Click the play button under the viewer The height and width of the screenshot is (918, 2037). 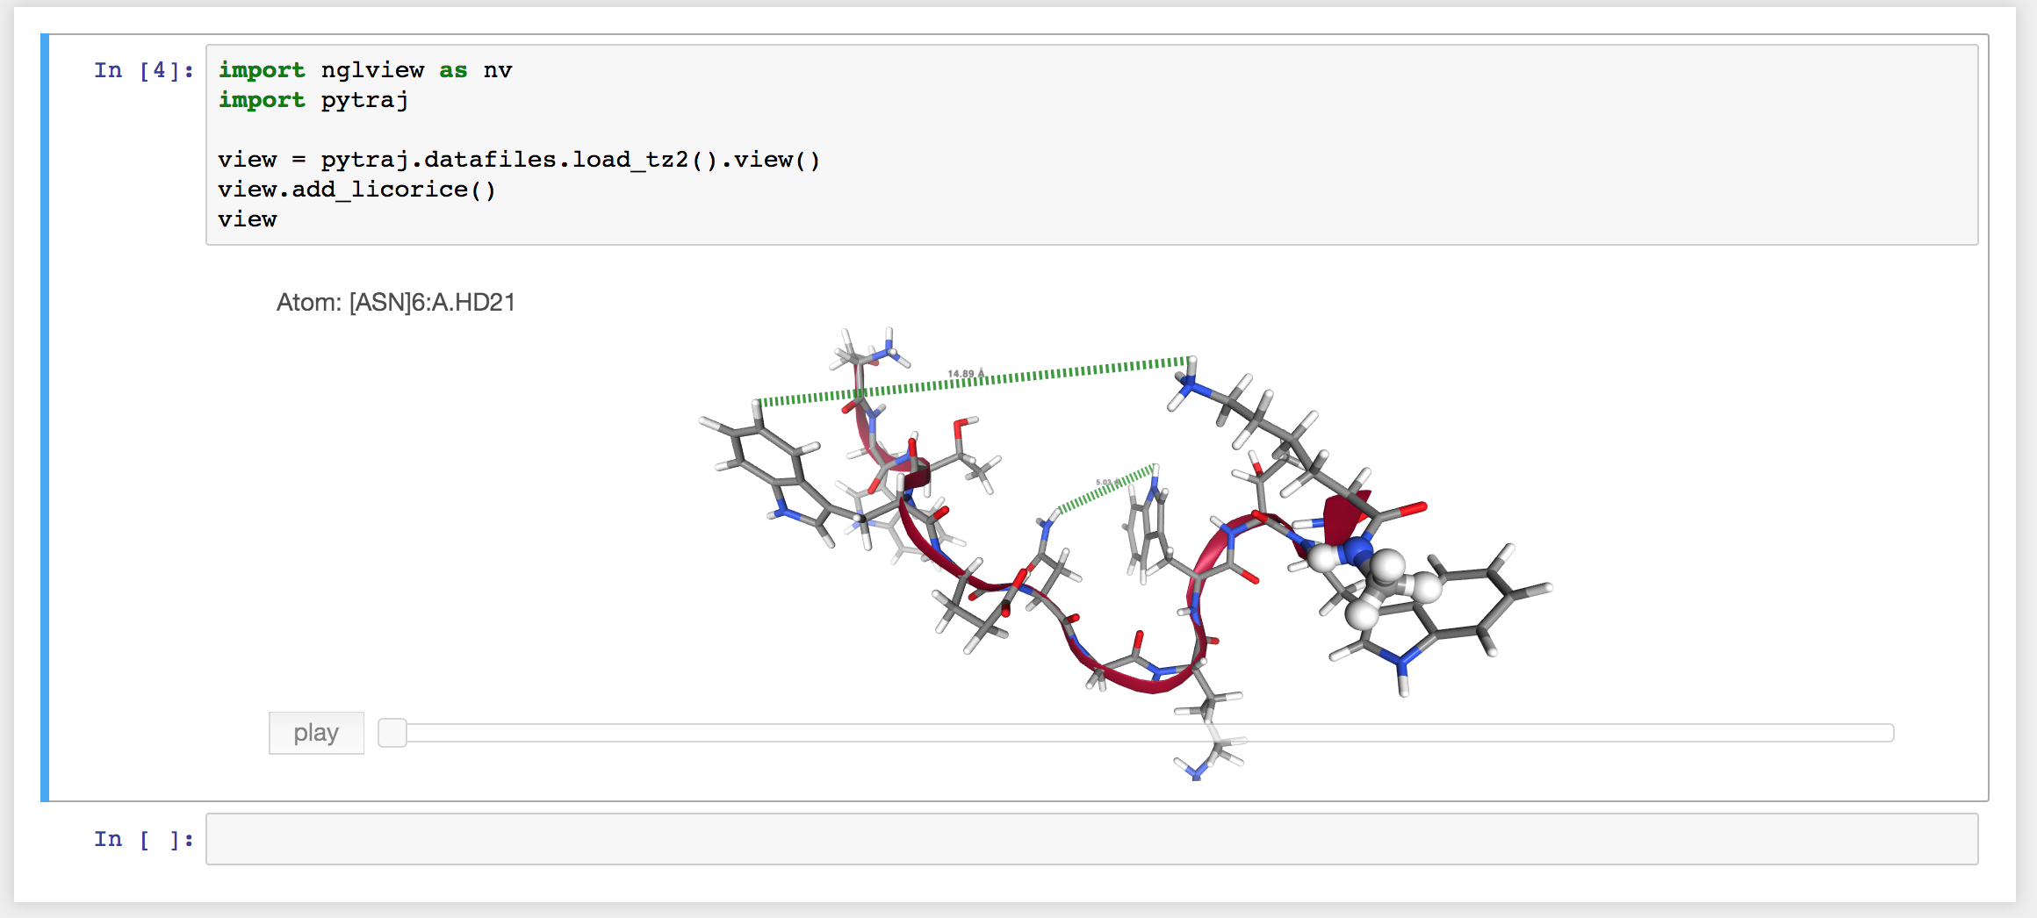point(316,733)
